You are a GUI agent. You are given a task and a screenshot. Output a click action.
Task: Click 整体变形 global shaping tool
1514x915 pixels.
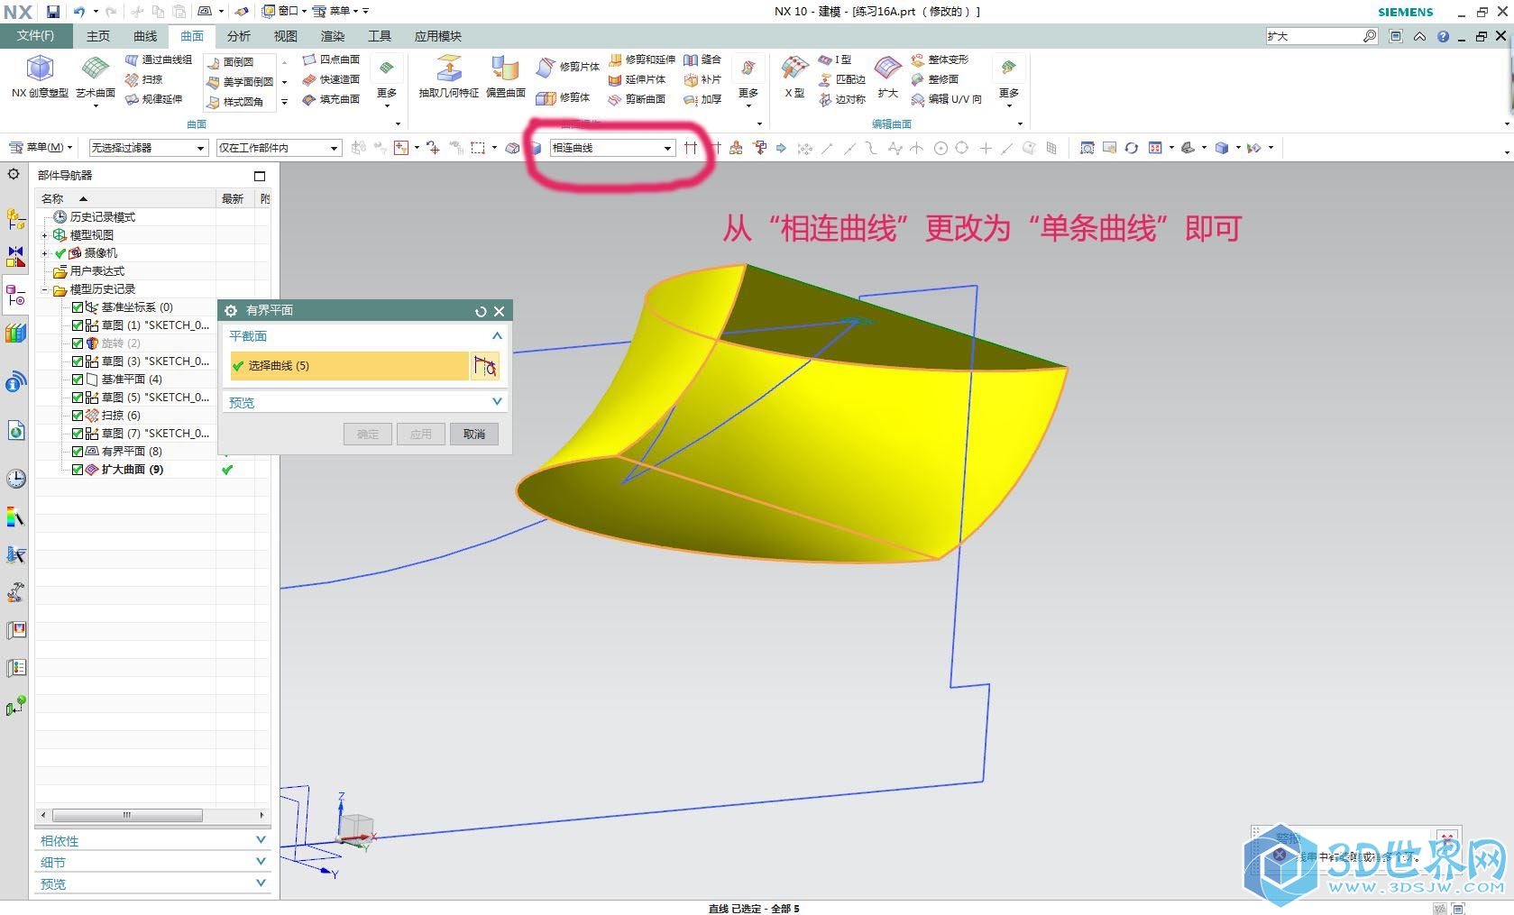tap(940, 59)
